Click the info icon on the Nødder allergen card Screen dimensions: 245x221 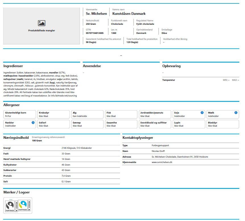(x=33, y=123)
